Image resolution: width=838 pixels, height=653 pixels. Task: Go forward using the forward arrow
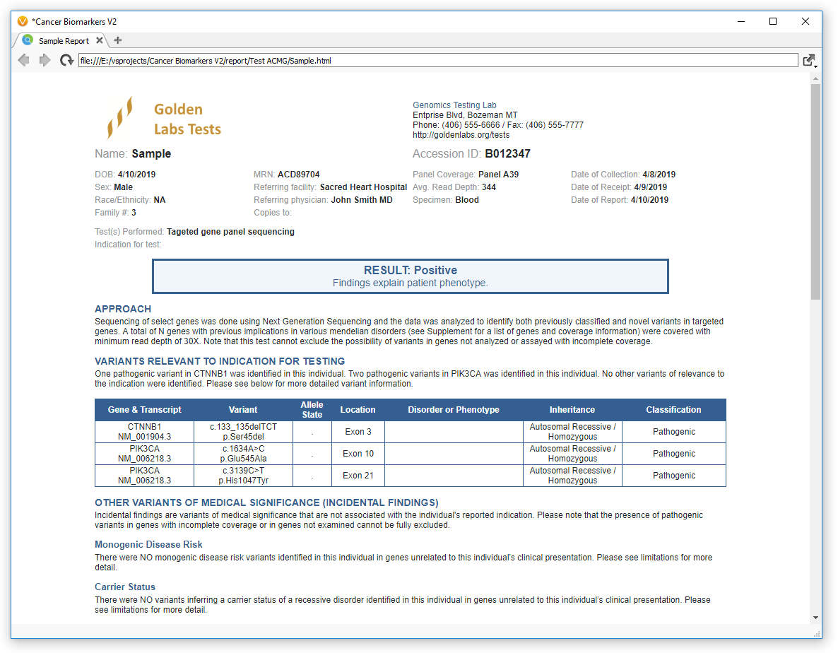tap(45, 60)
